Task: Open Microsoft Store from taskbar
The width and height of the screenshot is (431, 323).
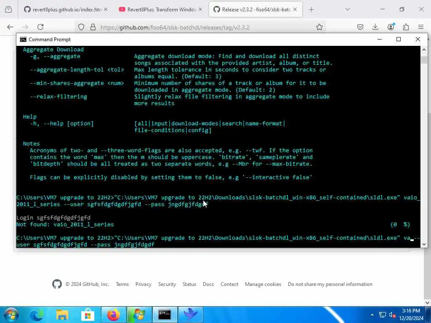Action: pyautogui.click(x=88, y=315)
